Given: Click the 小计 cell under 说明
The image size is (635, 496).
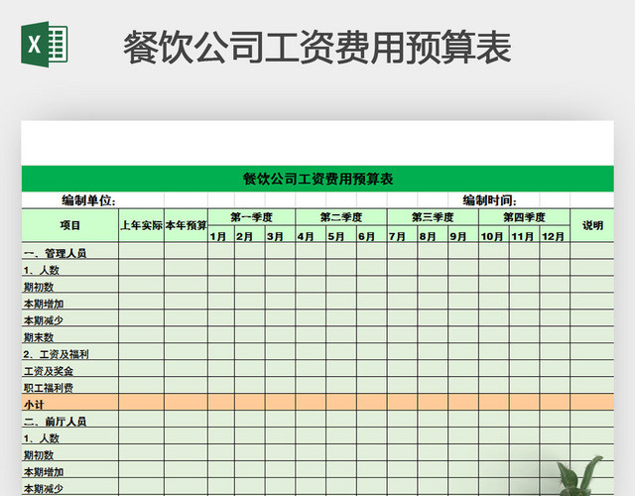Looking at the screenshot, I should coord(592,403).
